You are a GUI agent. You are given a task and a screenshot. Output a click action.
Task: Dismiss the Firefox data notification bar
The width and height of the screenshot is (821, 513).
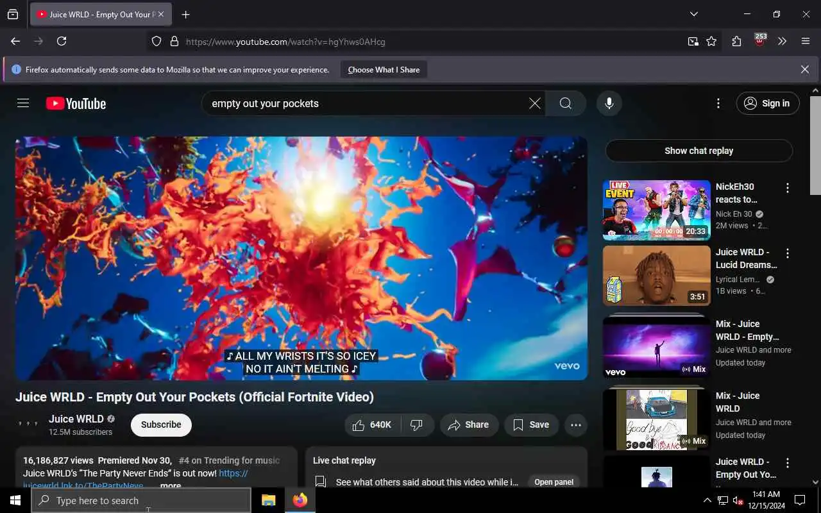click(804, 69)
